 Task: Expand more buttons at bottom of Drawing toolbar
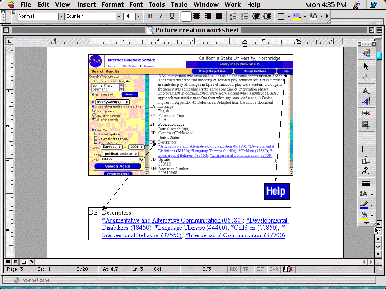click(366, 223)
